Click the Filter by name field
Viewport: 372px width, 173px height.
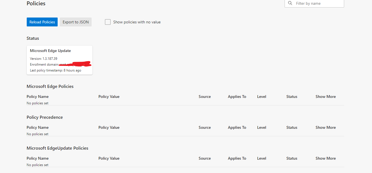click(314, 3)
